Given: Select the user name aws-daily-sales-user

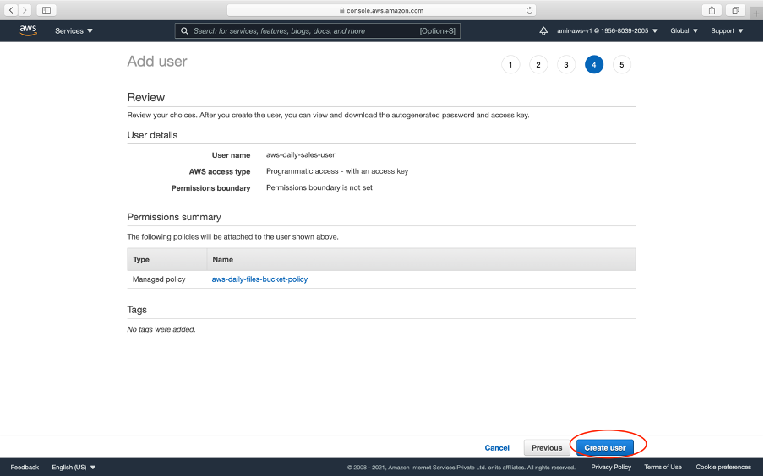Looking at the screenshot, I should [x=301, y=154].
